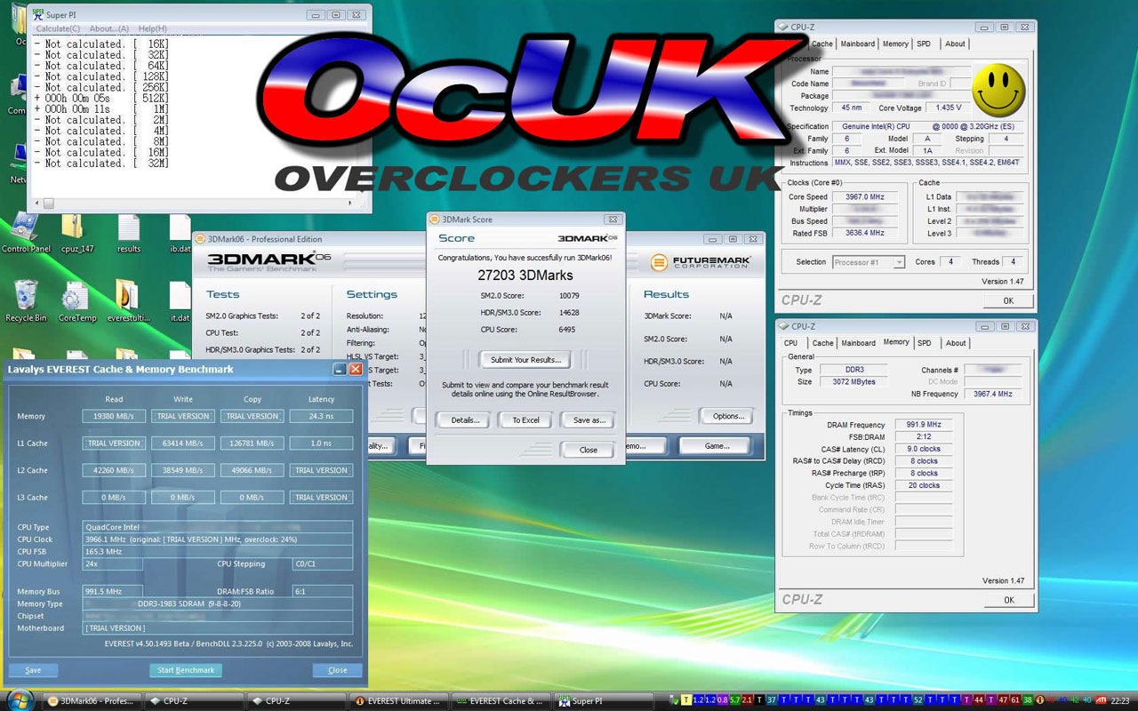Expand the Processor #1 selection dropdown
The height and width of the screenshot is (711, 1138).
tap(869, 262)
